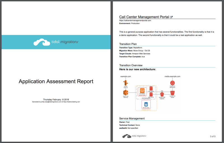The image size is (224, 143).
Task: Click the '3 of 5' page number
Action: pos(213,136)
